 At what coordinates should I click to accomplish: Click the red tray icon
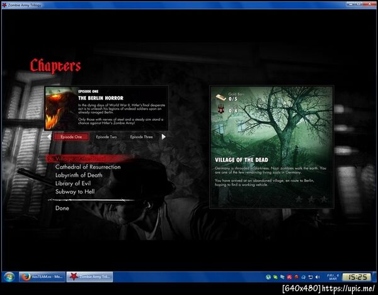(x=289, y=277)
